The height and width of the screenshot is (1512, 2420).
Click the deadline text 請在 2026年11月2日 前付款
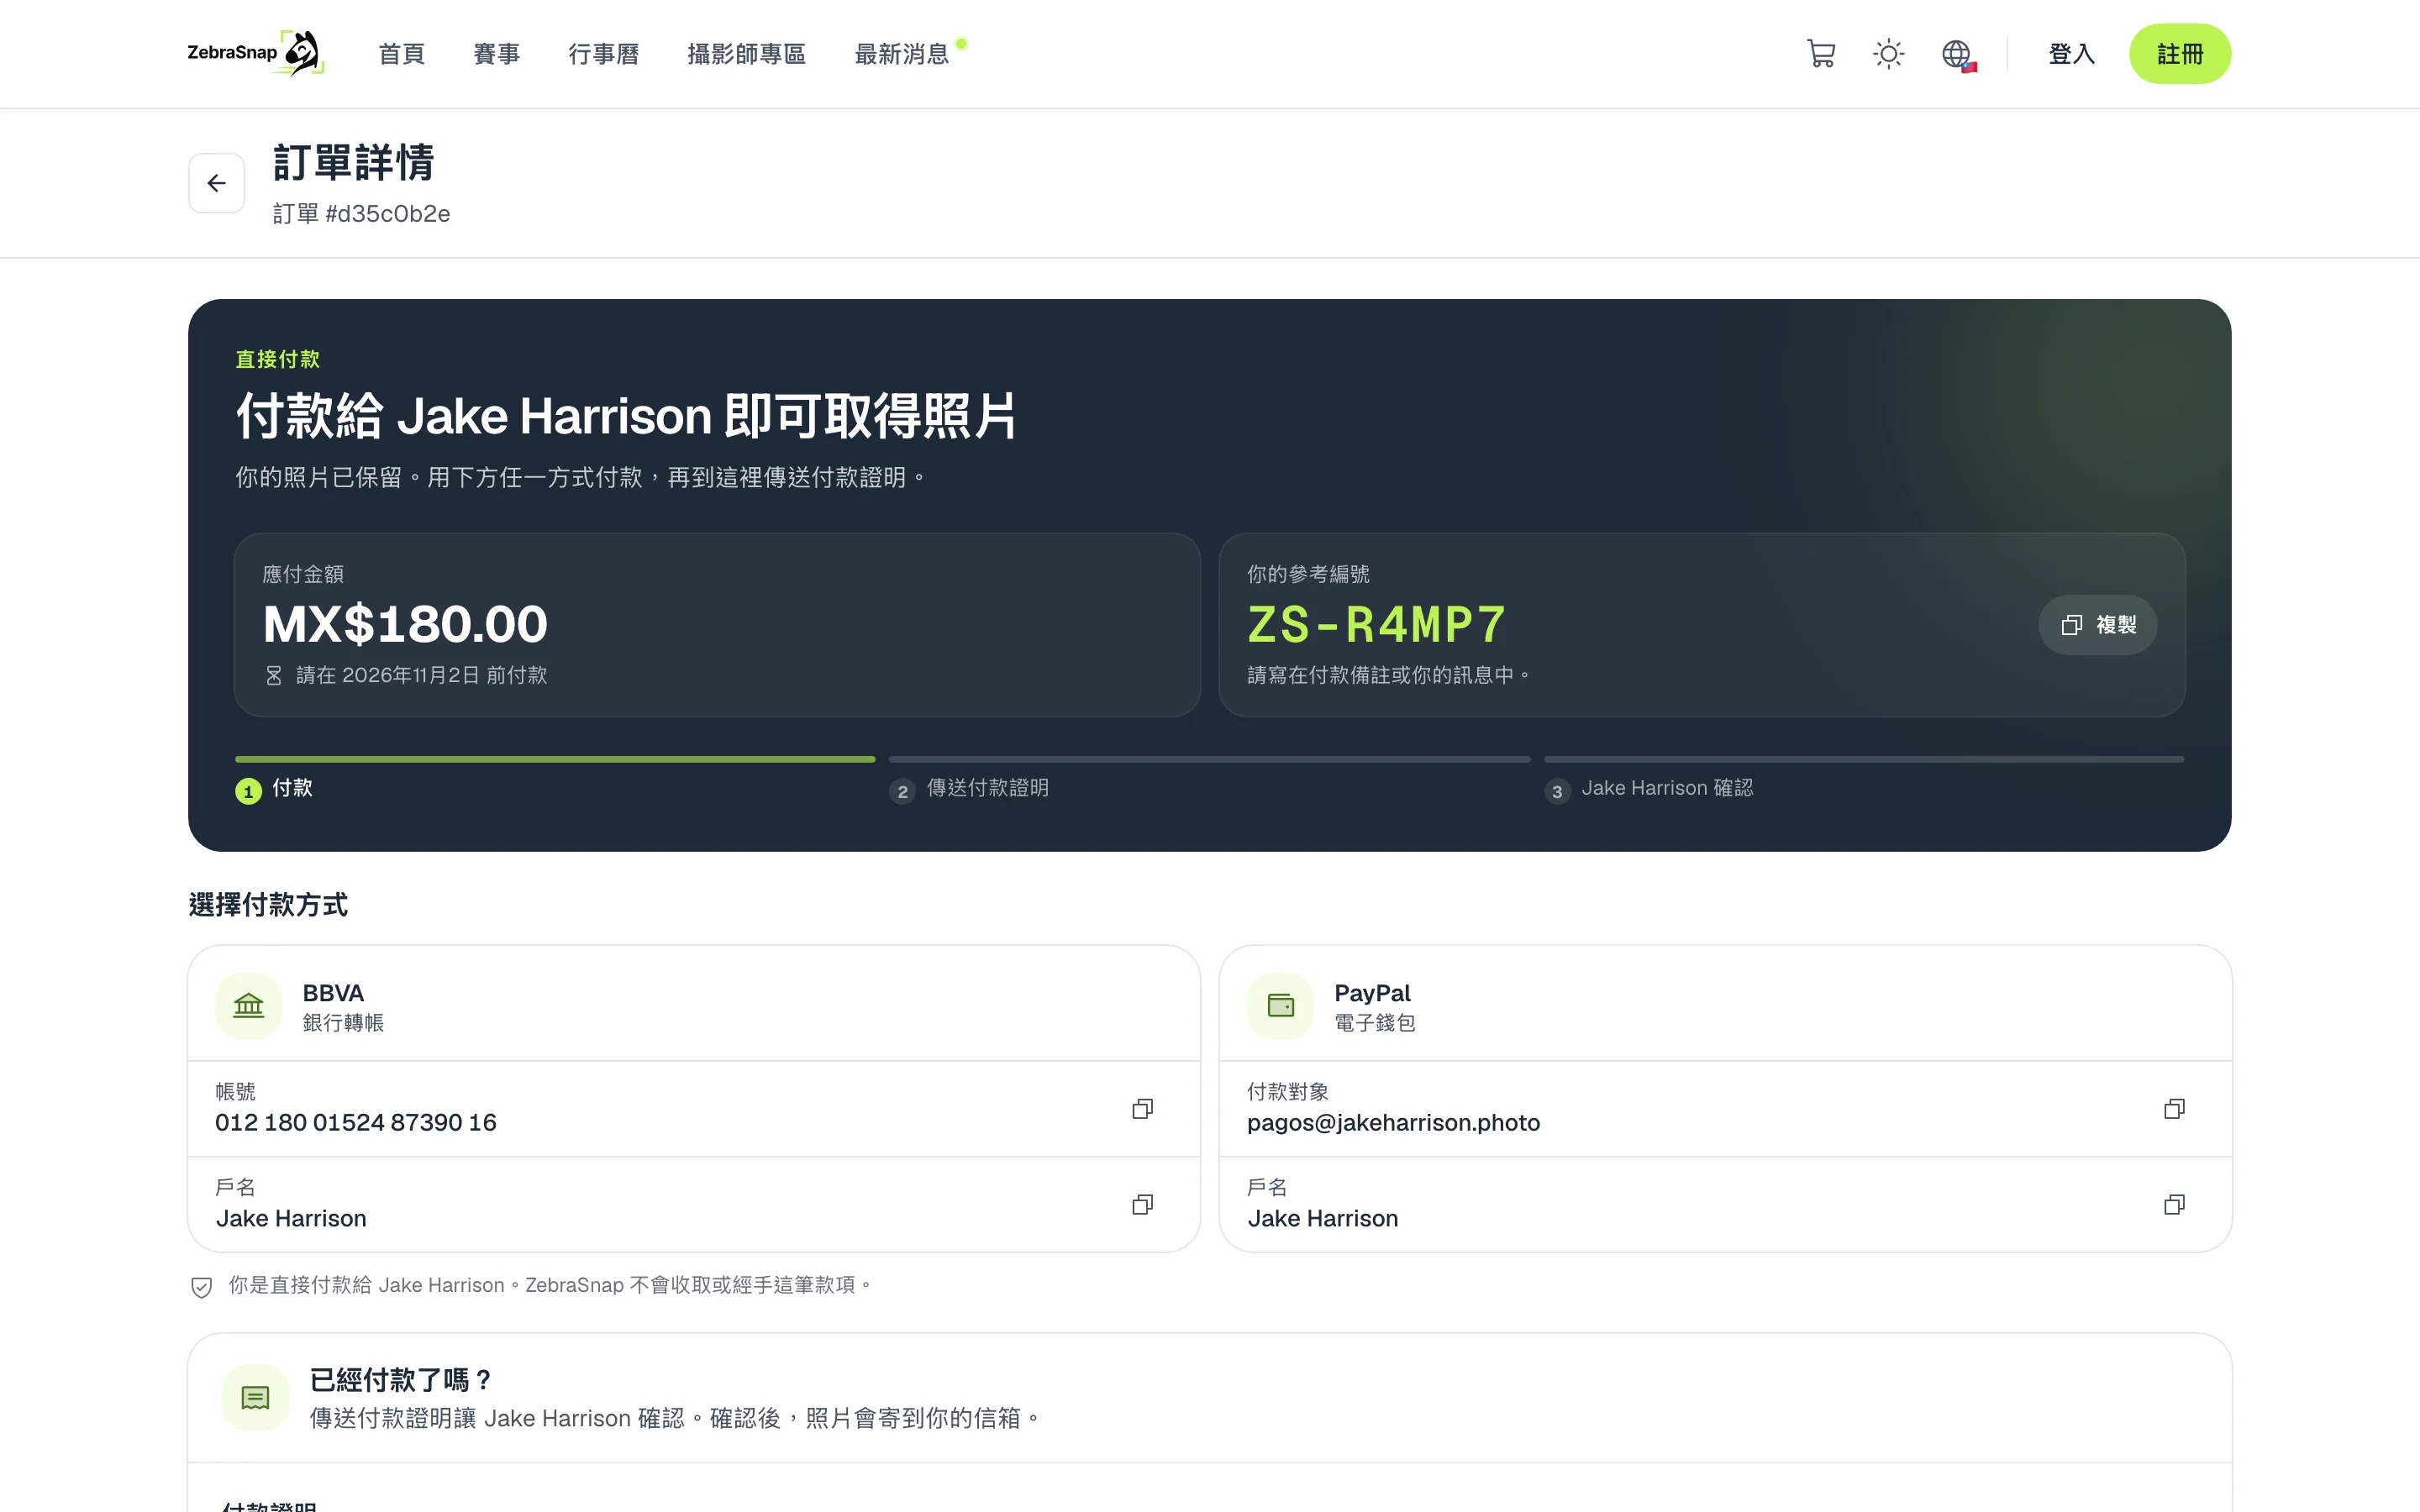tap(422, 676)
